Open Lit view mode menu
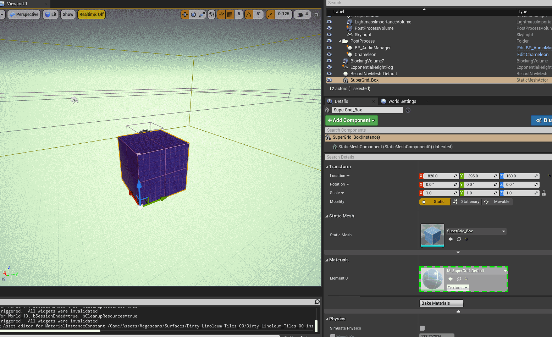Image resolution: width=552 pixels, height=337 pixels. (x=51, y=15)
